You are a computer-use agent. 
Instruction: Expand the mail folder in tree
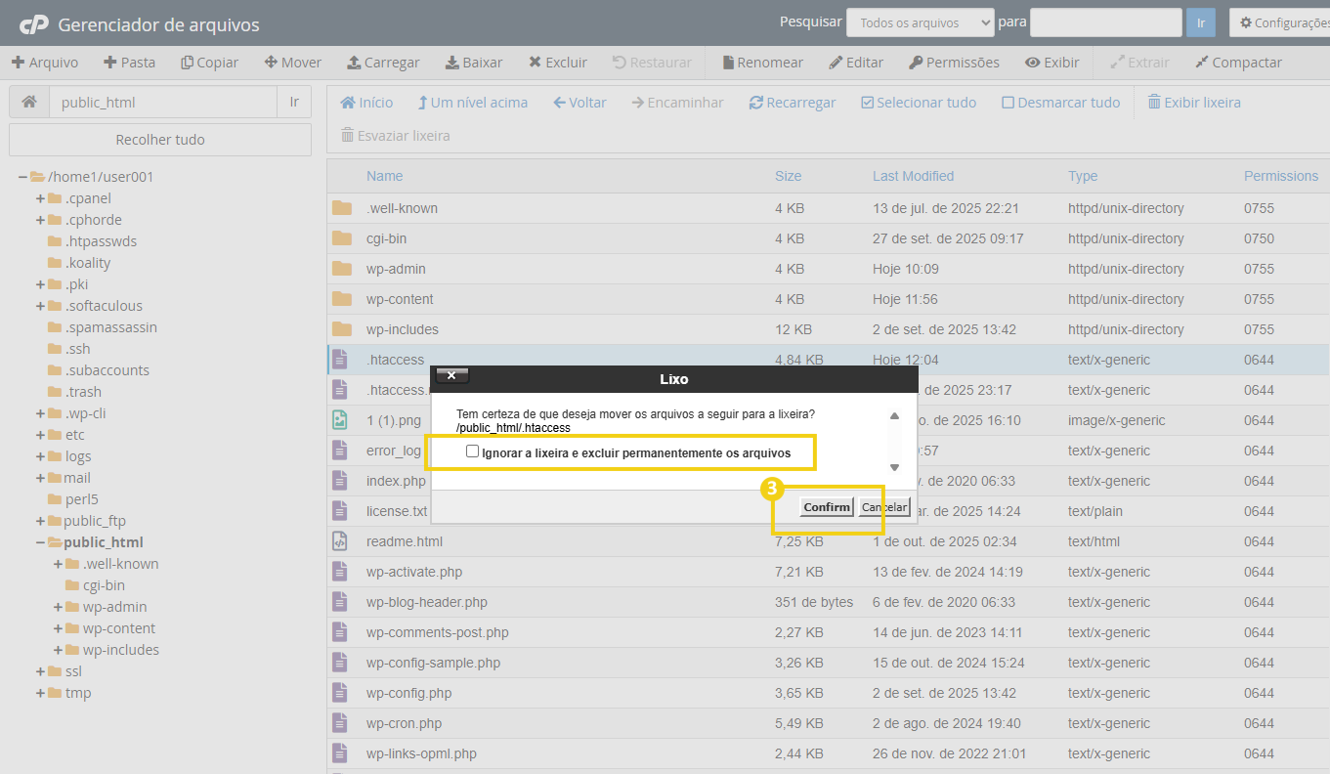click(41, 478)
